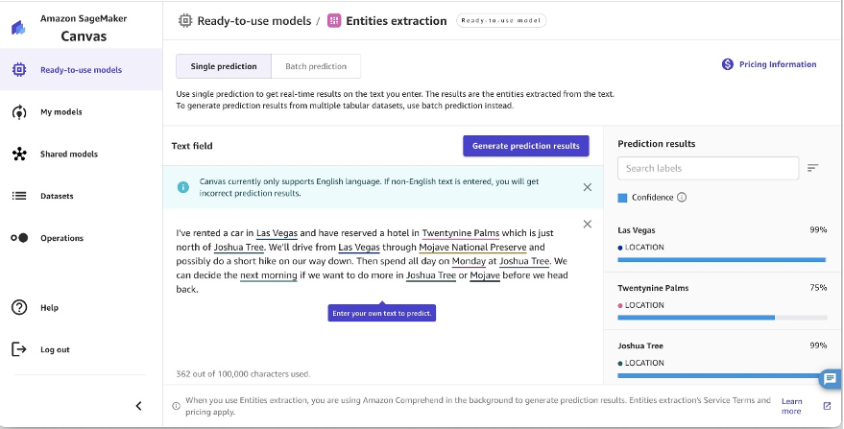Click the Log out icon
The width and height of the screenshot is (844, 429).
point(19,349)
